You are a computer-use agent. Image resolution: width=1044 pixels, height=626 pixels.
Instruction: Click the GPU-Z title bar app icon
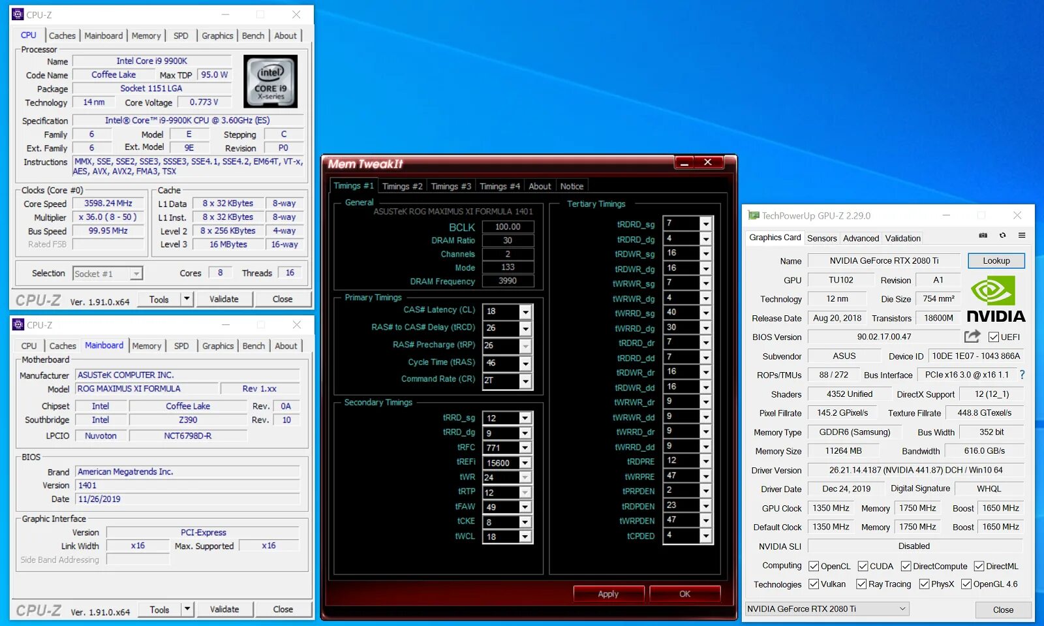(x=754, y=215)
